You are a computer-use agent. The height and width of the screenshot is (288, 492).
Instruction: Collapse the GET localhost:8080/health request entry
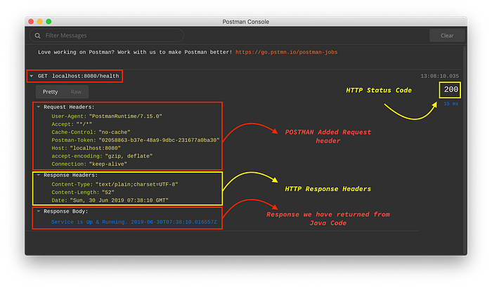(32, 76)
